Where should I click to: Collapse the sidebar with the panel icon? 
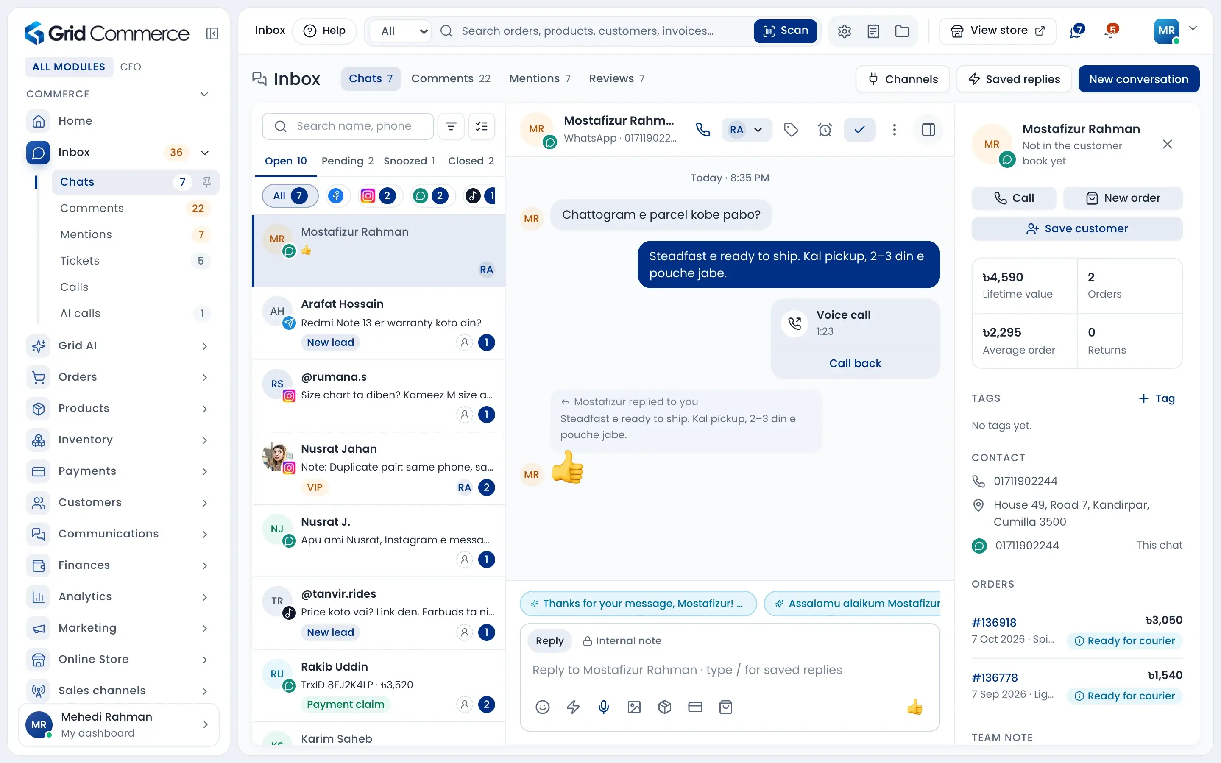point(212,33)
